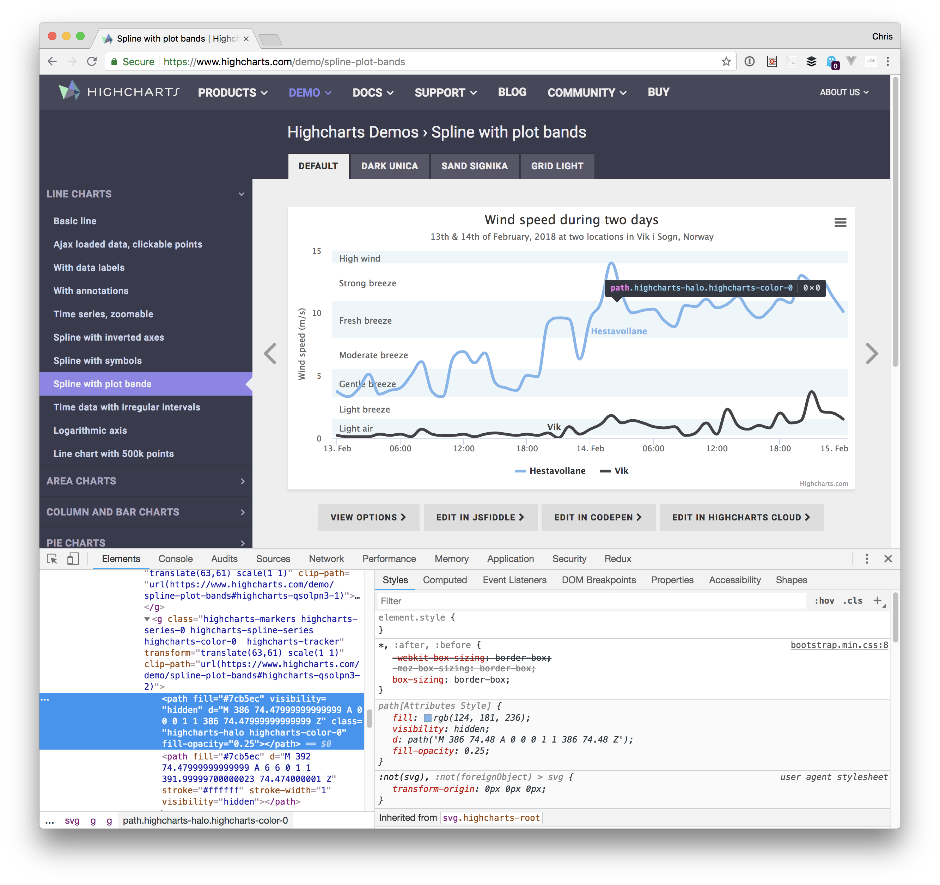The height and width of the screenshot is (885, 940).
Task: Click the green Secure lock icon
Action: click(114, 61)
